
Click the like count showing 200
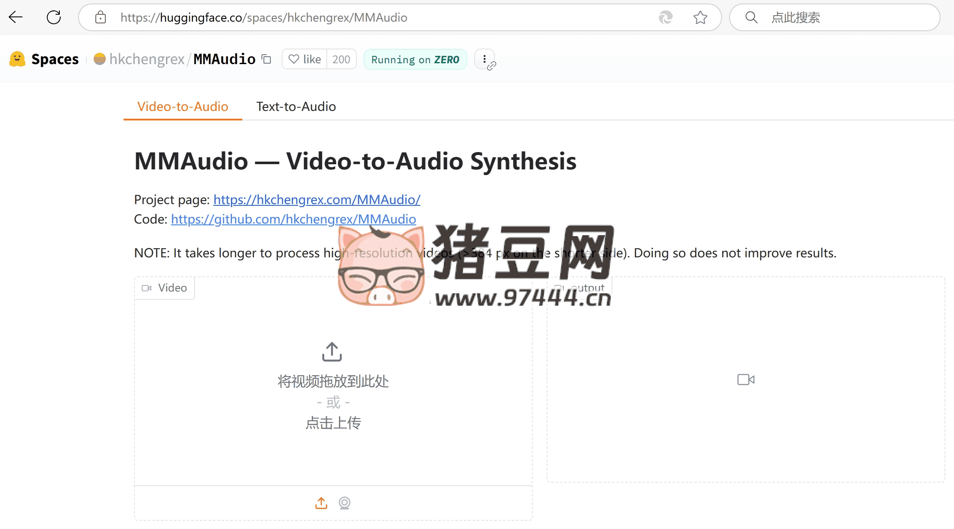click(342, 59)
